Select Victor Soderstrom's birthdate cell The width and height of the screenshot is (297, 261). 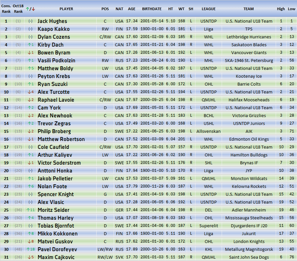pyautogui.click(x=151, y=163)
